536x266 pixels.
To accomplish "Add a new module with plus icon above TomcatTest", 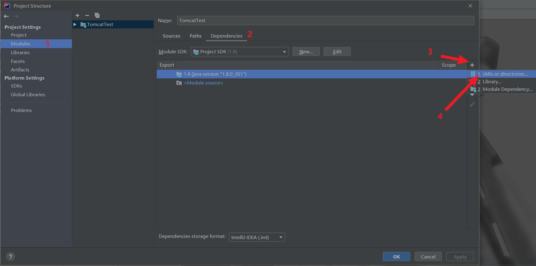I will 77,15.
